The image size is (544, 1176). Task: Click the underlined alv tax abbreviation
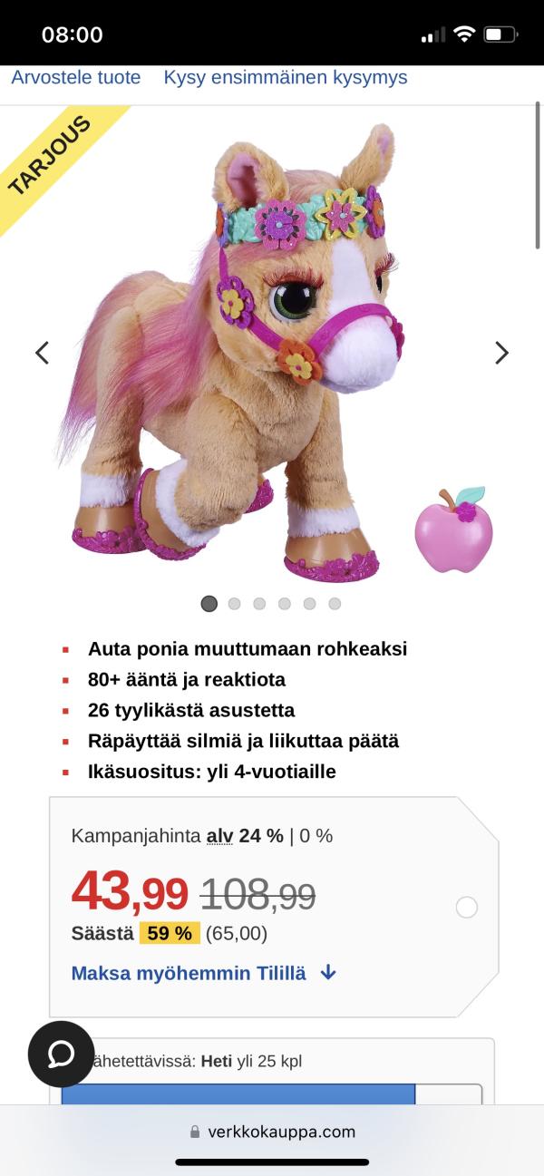point(220,836)
